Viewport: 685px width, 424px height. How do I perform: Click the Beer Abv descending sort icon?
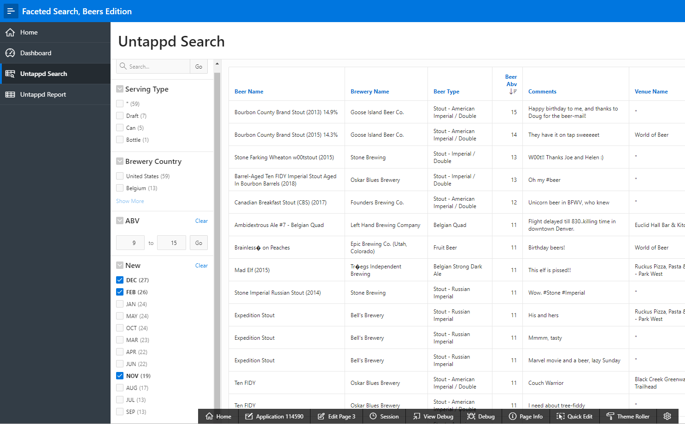click(x=513, y=92)
